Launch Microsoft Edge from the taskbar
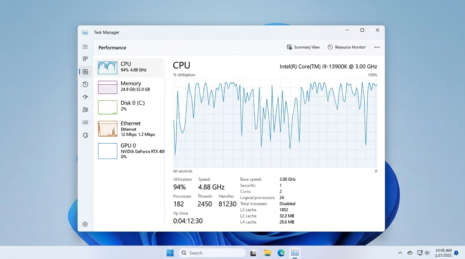The image size is (465, 259). [281, 253]
